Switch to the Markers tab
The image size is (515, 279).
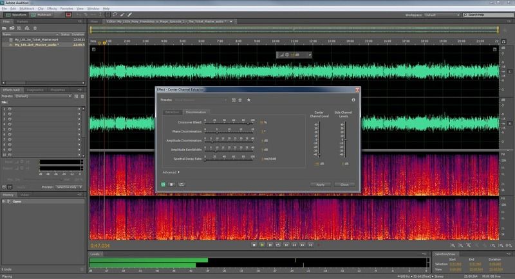(x=23, y=22)
